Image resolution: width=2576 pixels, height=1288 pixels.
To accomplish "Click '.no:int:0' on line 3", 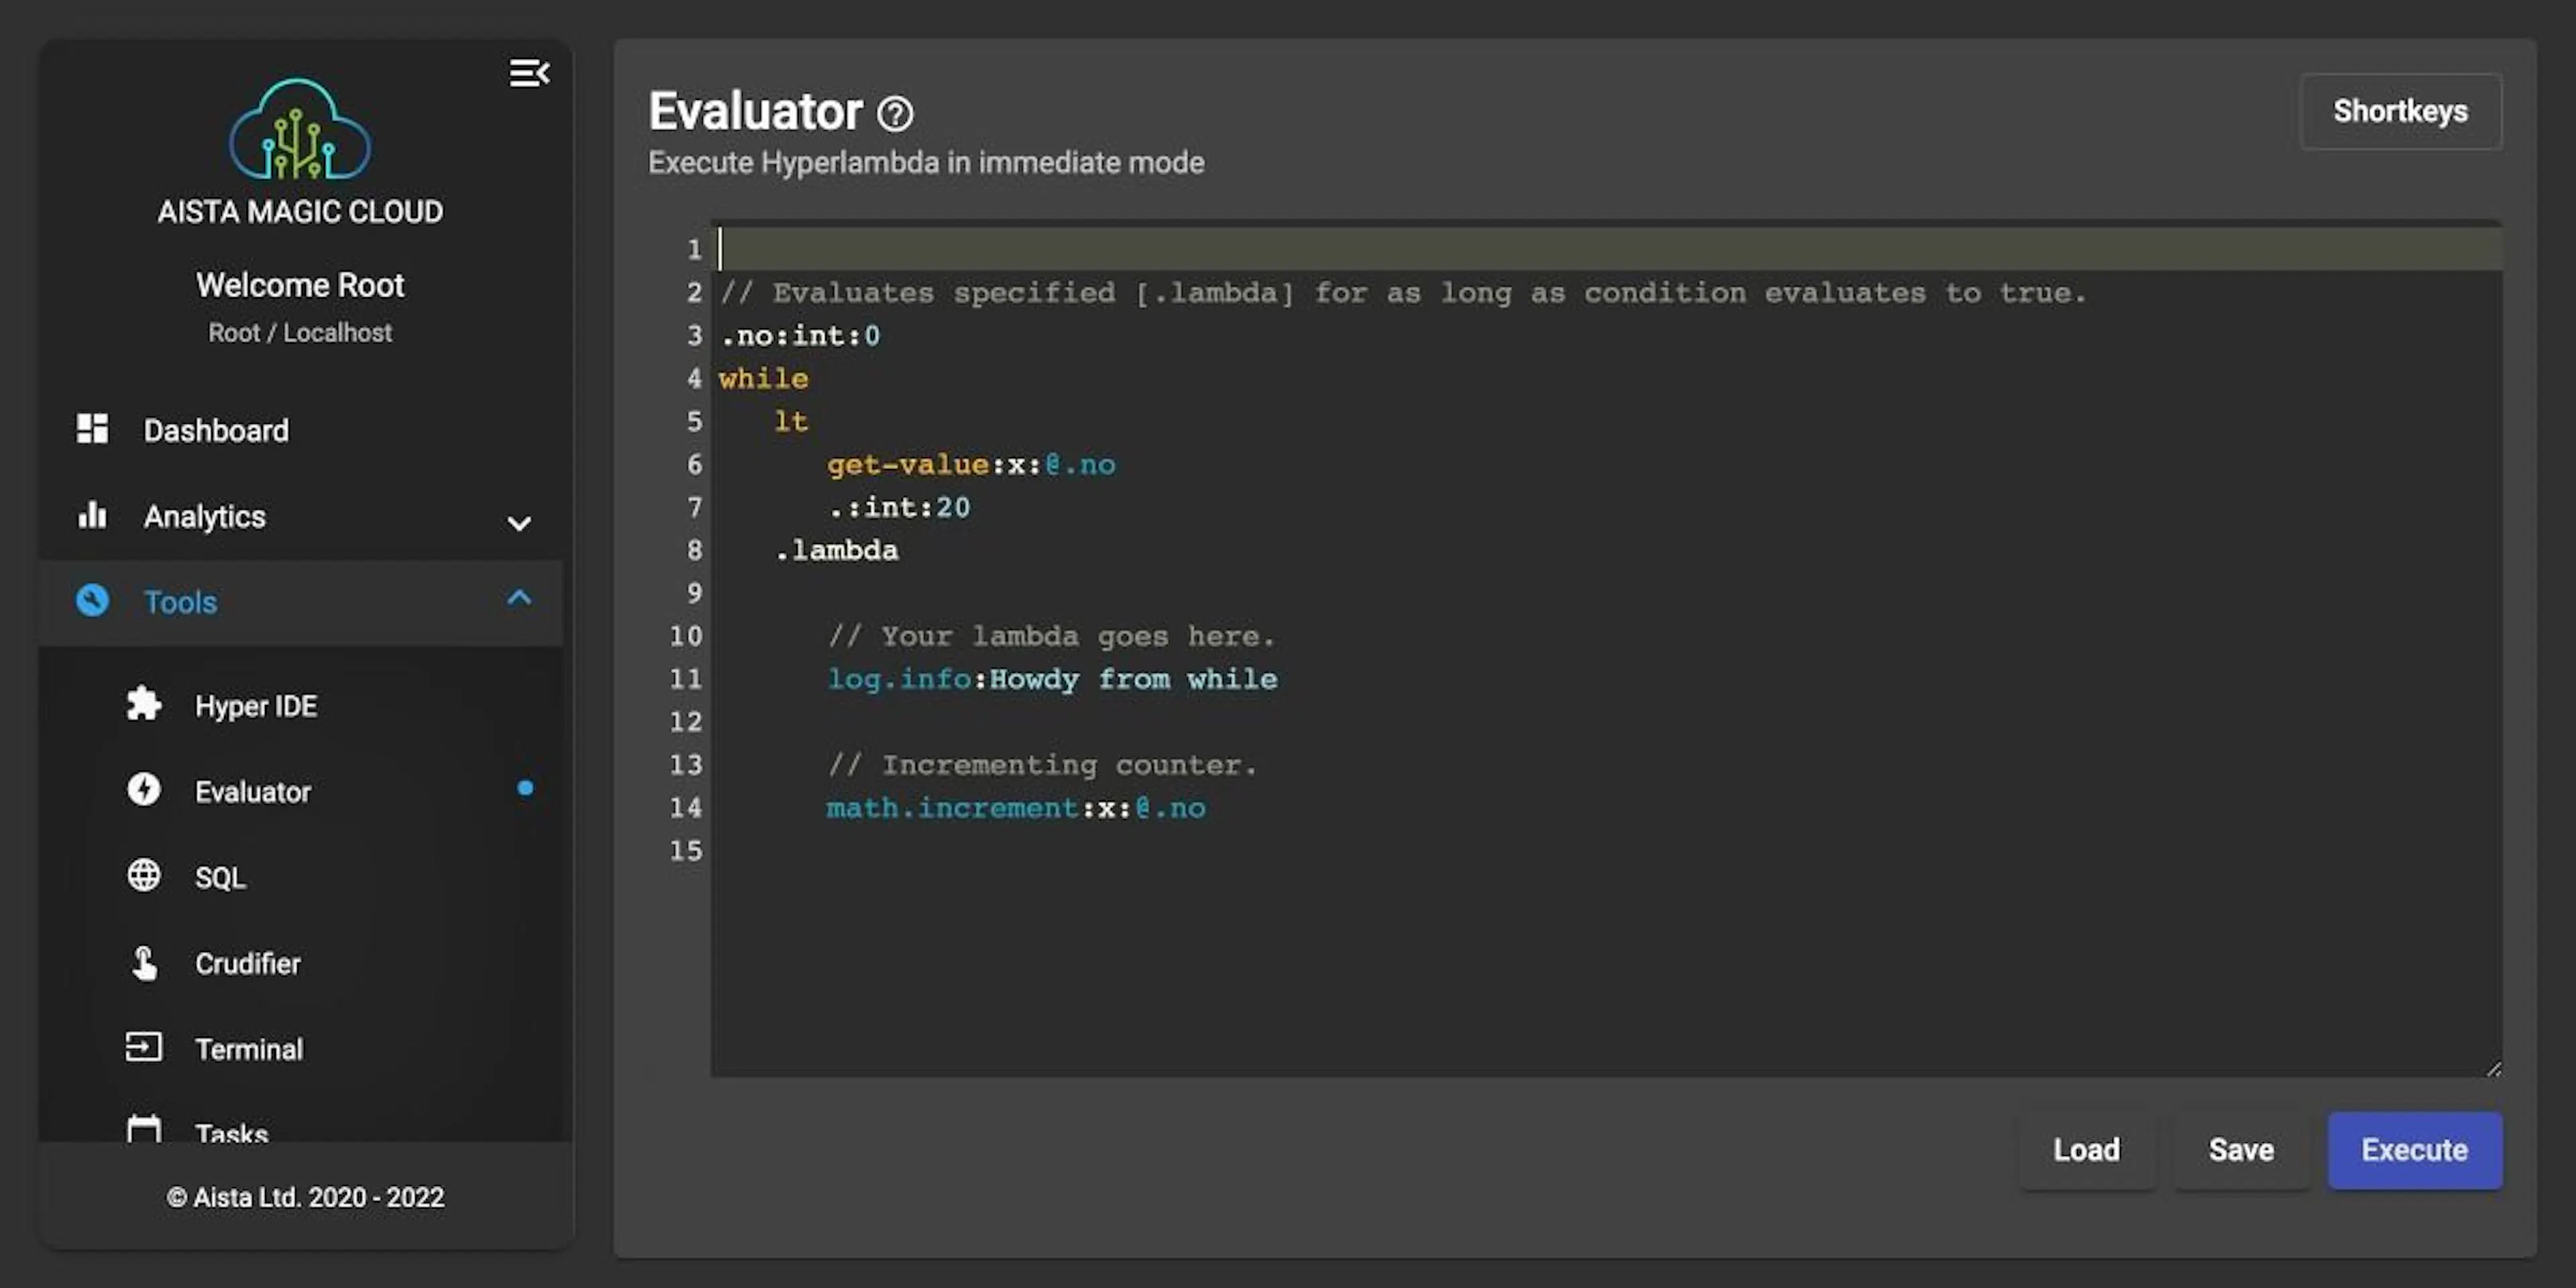I will click(x=800, y=336).
